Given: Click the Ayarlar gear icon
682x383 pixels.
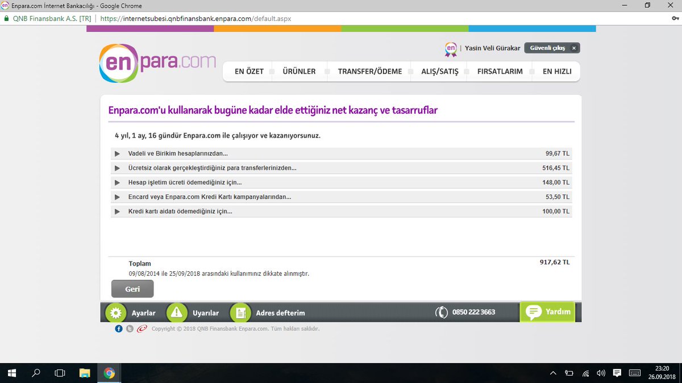Looking at the screenshot, I should (116, 313).
